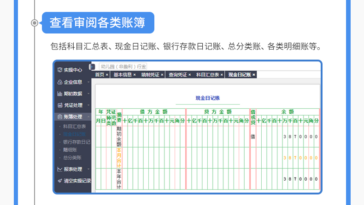Click the 凭证处理 calculator icon
This screenshot has width=364, height=205.
click(x=59, y=105)
